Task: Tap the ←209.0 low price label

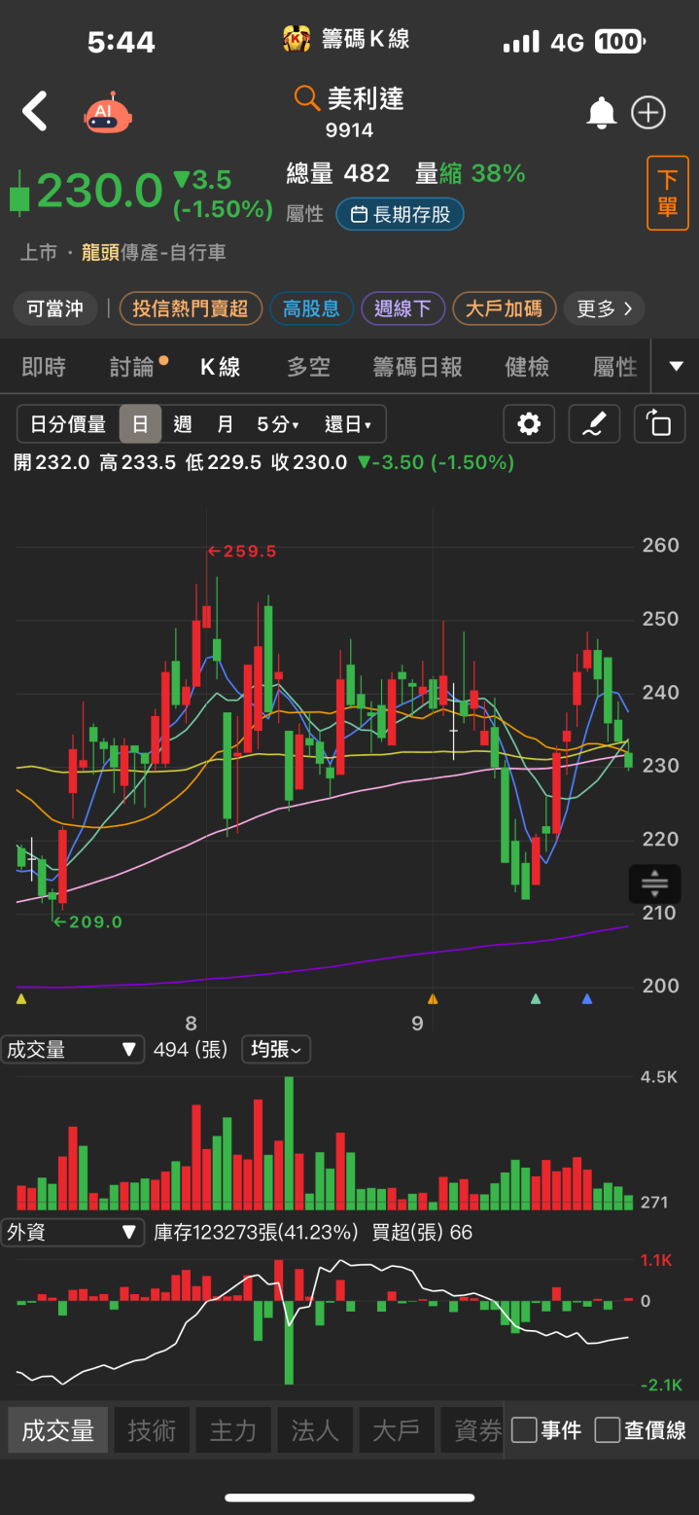Action: (87, 921)
